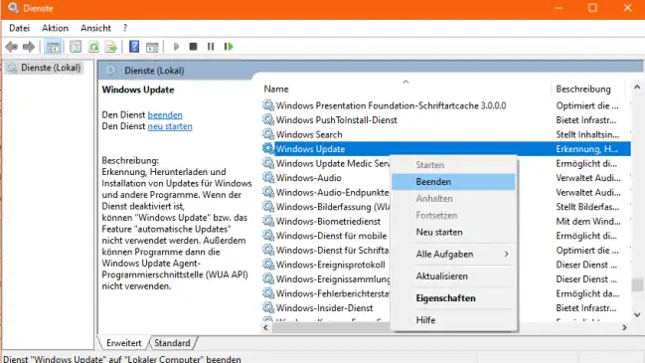Click the green refresh toolbar icon

[93, 47]
